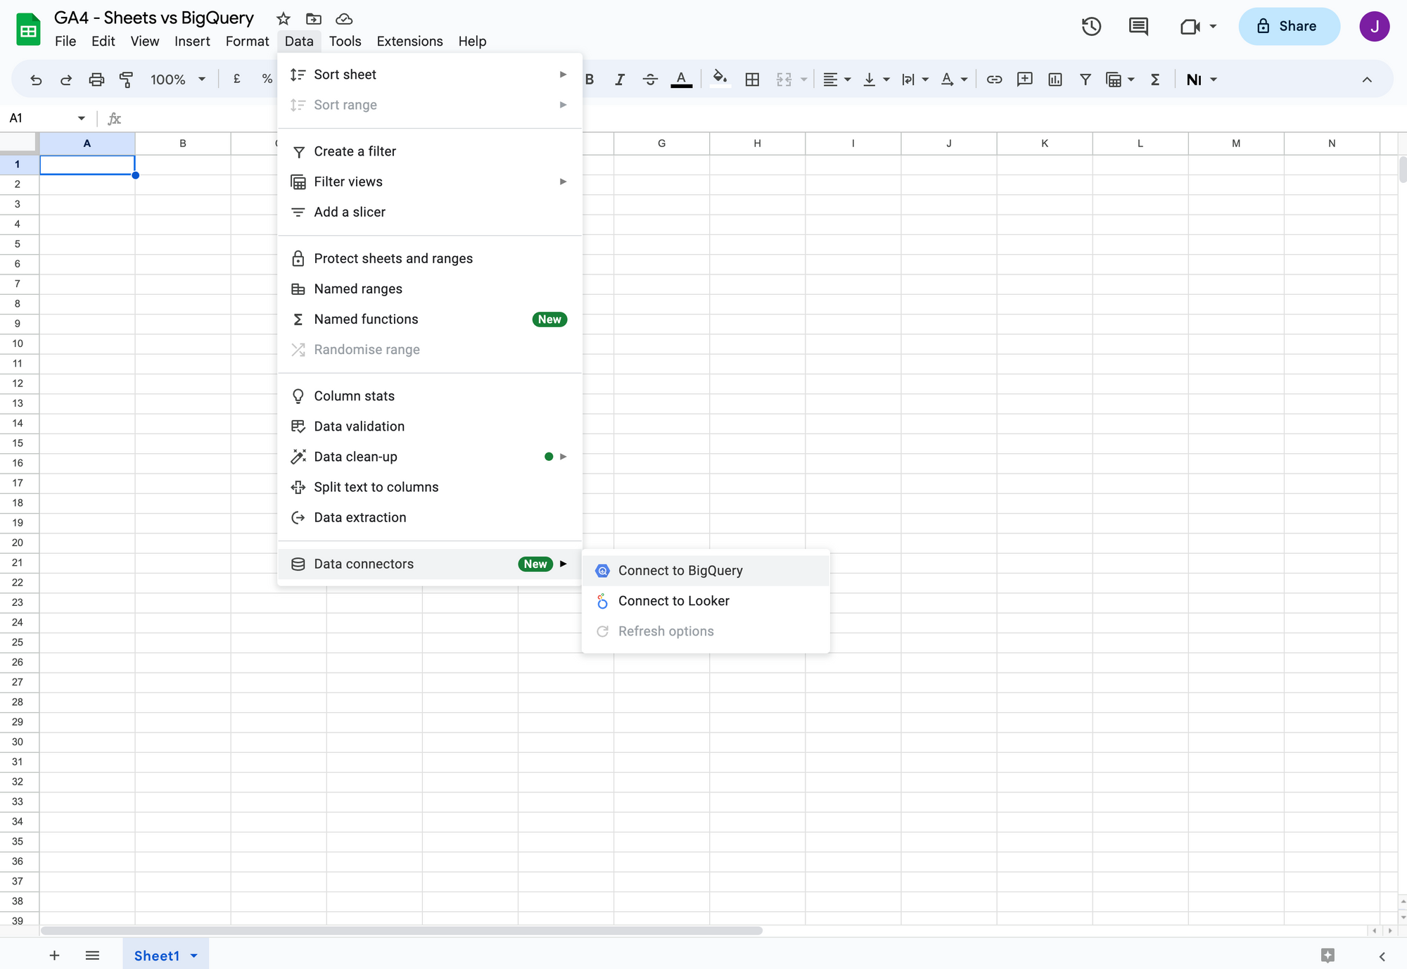
Task: Open the Insert menu
Action: click(192, 42)
